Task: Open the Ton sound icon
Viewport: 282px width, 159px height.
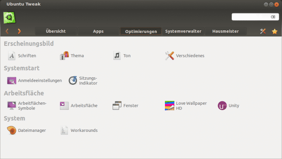Action: tap(117, 56)
